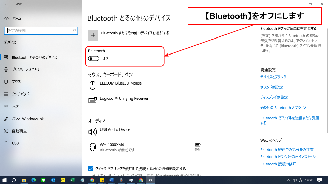Open プリンターとスキャナー settings page
Viewport: 328px width, 184px height.
27,70
